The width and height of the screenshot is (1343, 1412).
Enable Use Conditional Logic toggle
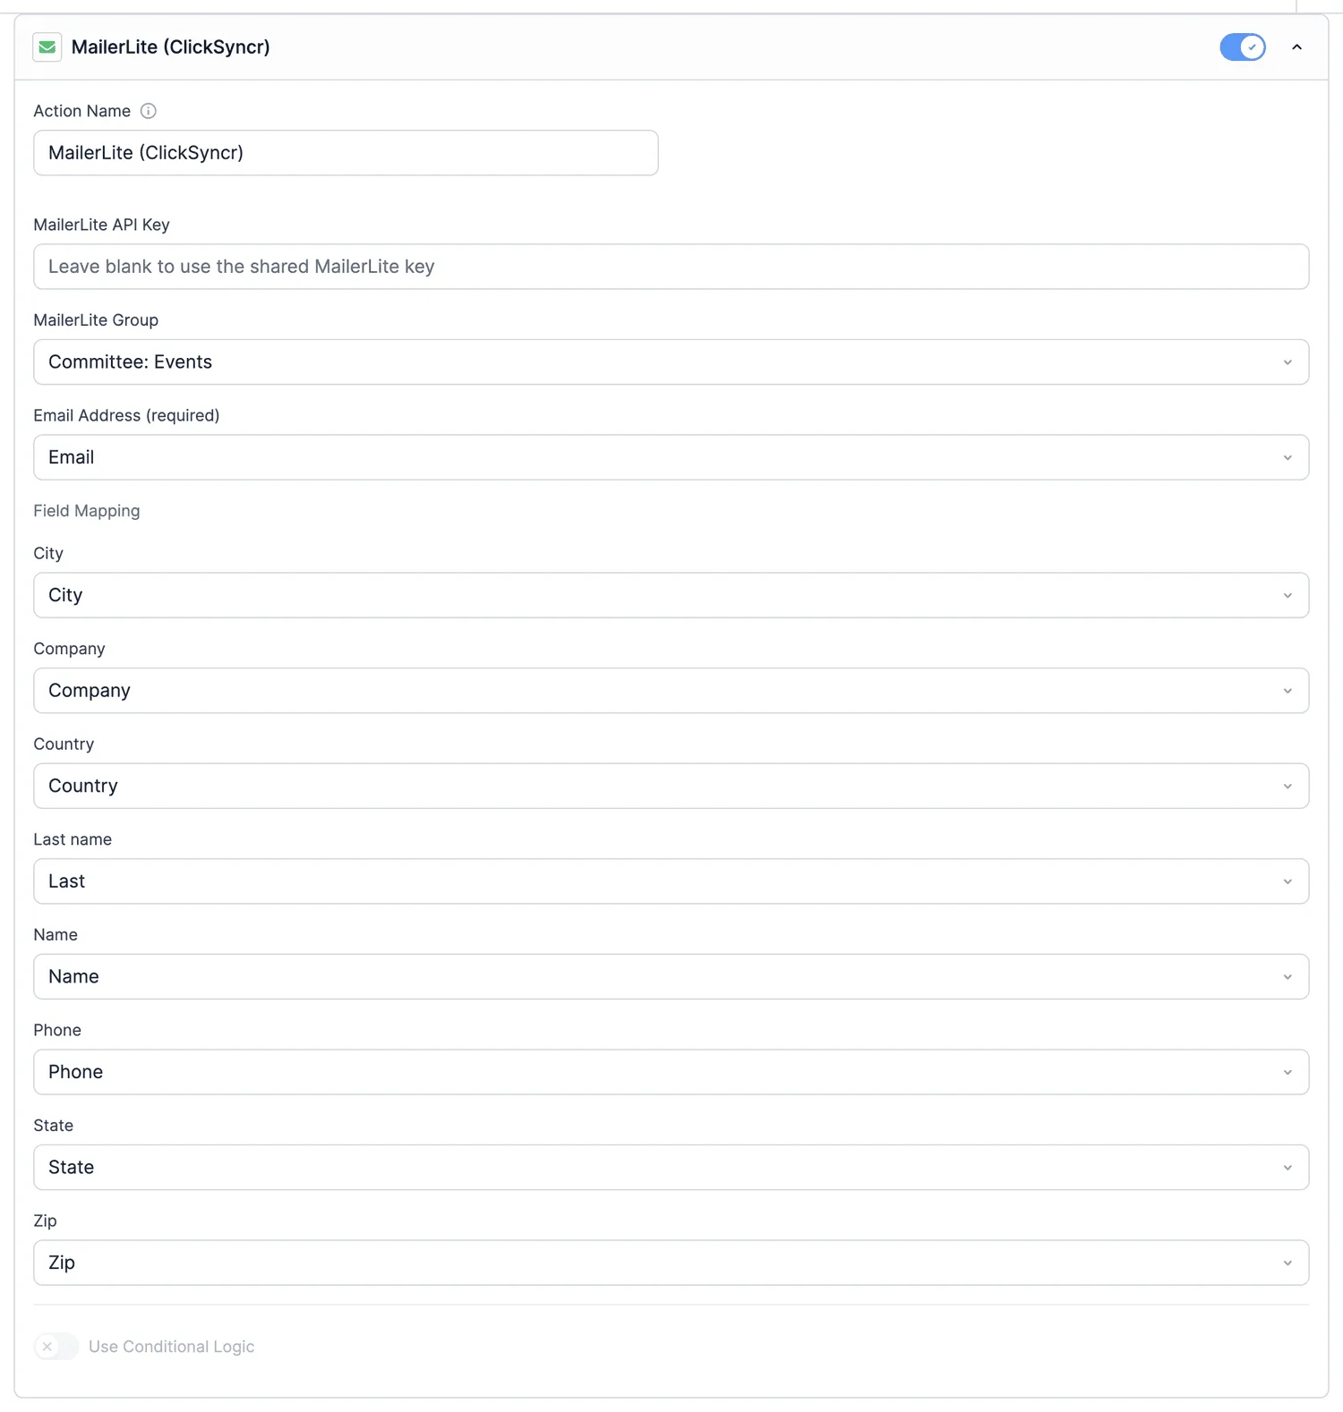56,1347
